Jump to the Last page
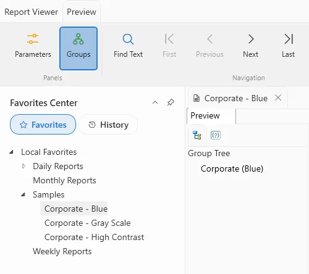This screenshot has height=274, width=309. pos(288,46)
